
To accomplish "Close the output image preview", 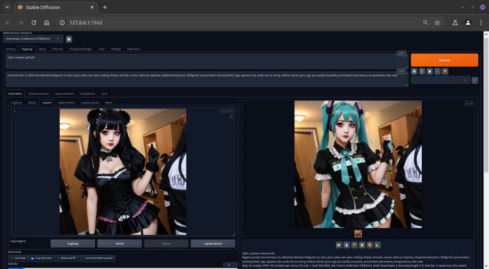I will click(x=472, y=103).
